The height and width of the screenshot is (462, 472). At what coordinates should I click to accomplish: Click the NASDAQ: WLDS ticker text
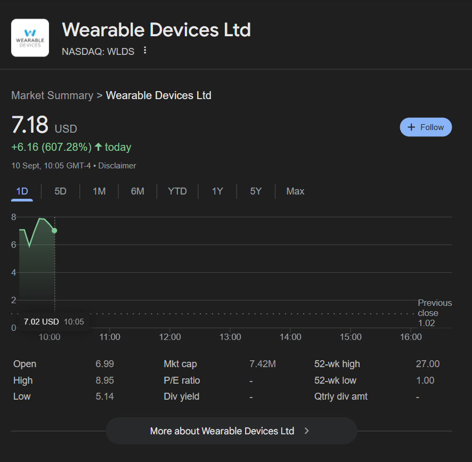point(98,52)
